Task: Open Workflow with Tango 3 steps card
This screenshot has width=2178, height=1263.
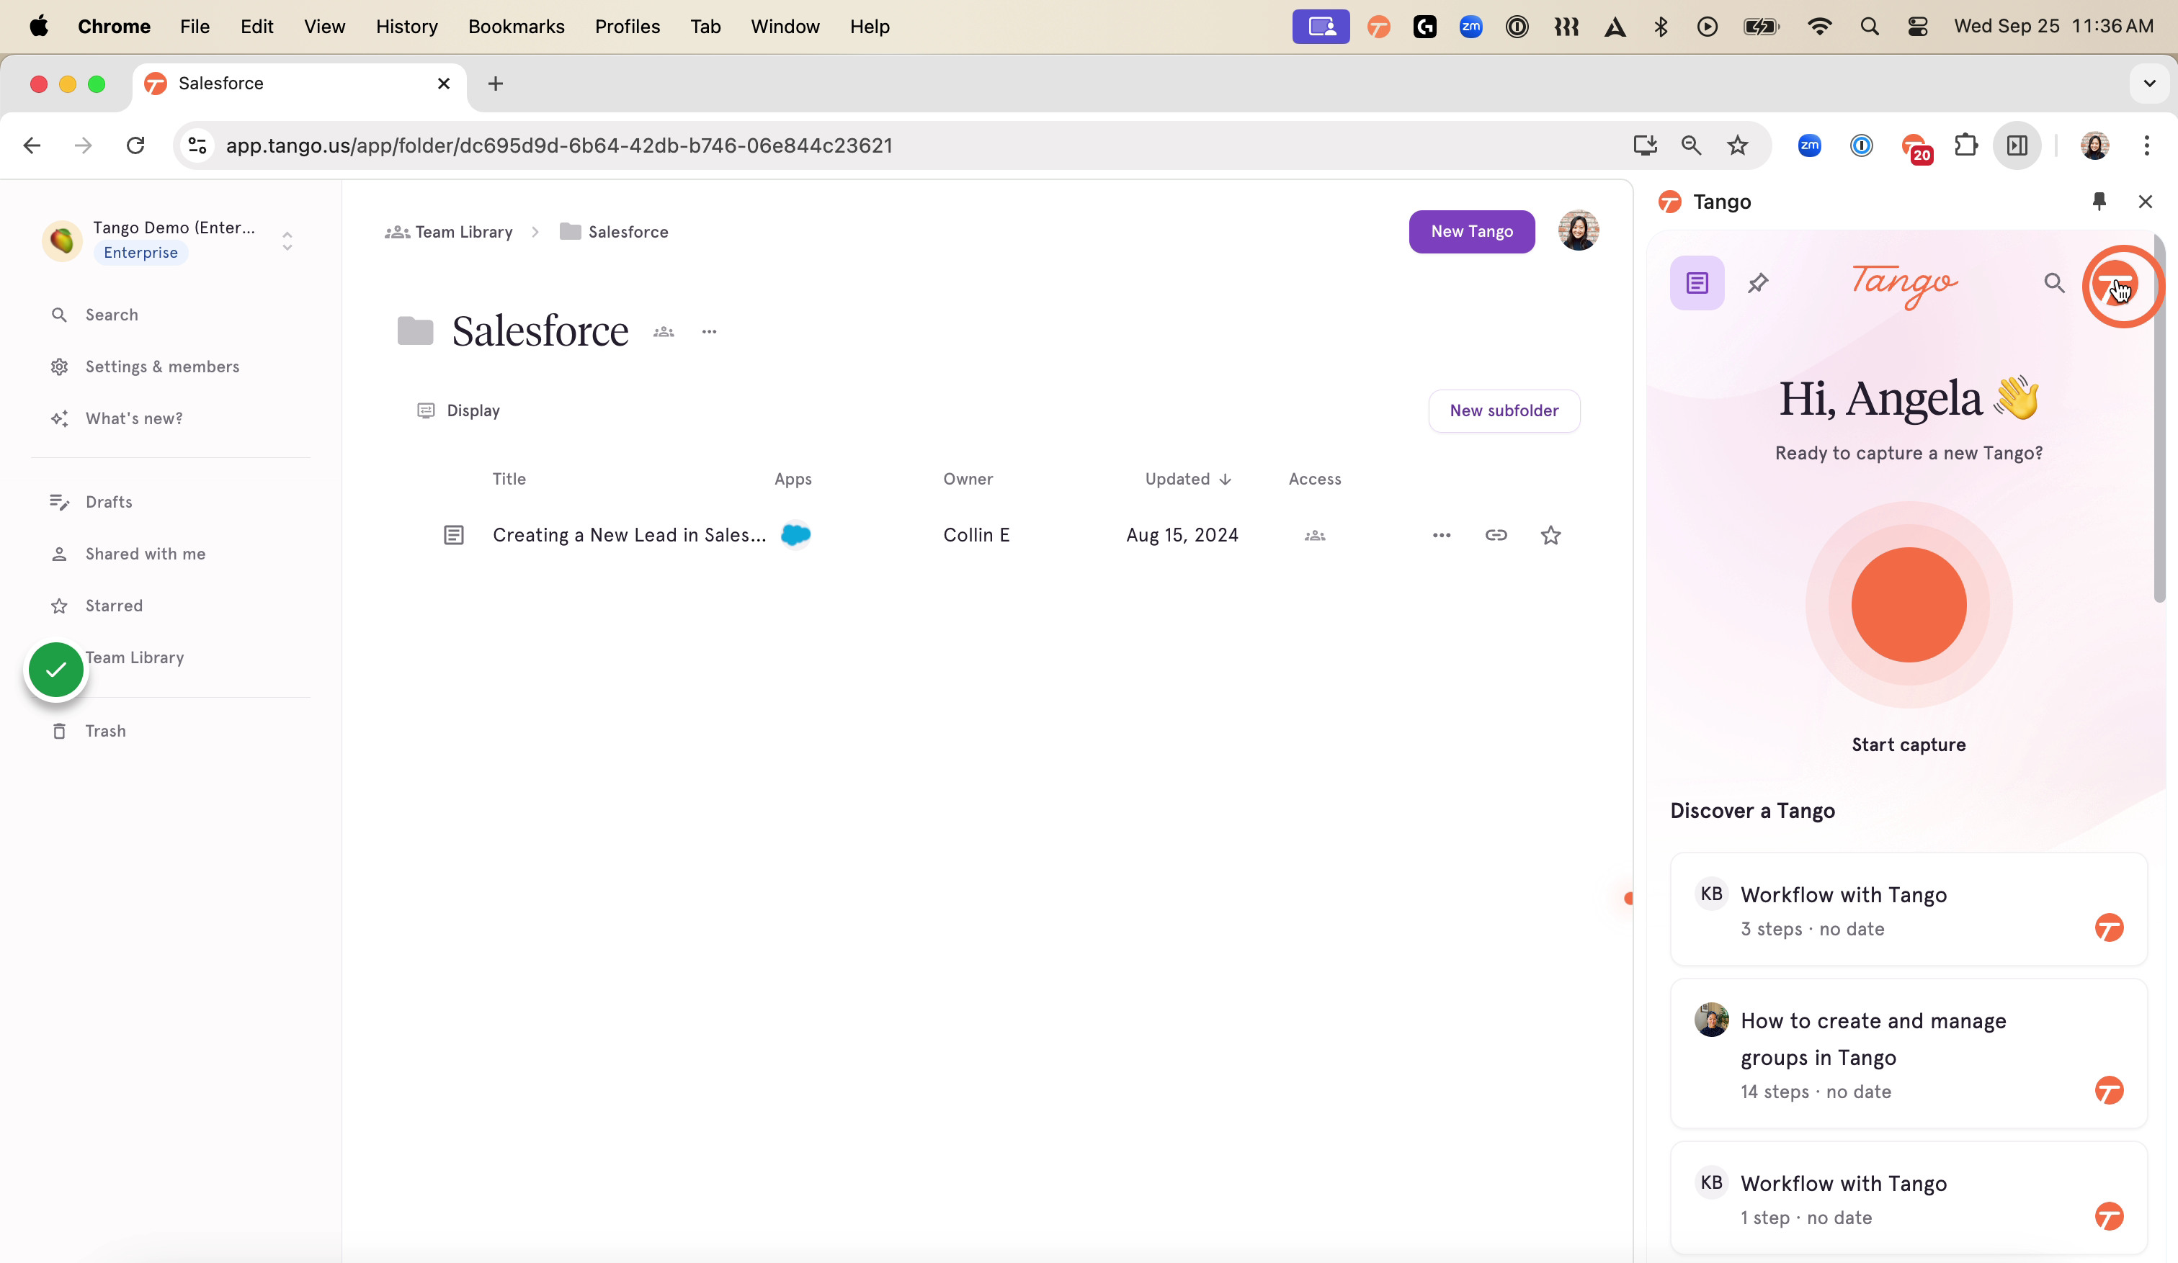Action: 1909,909
